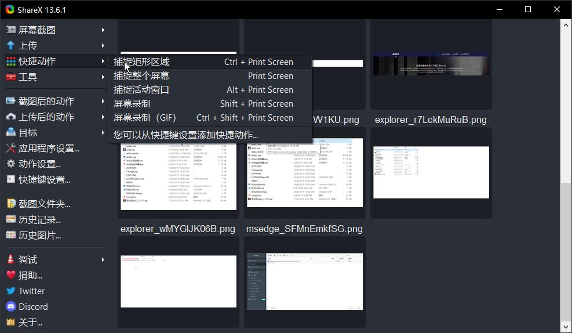Open 历史记录... label
The width and height of the screenshot is (572, 333).
click(40, 219)
